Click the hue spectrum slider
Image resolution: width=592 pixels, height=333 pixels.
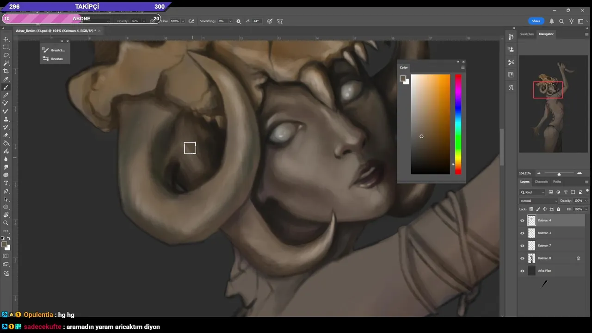(458, 124)
